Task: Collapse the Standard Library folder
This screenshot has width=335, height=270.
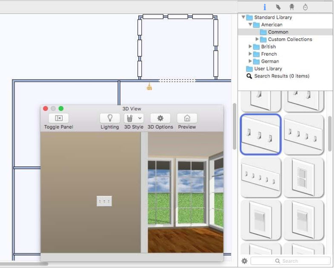Action: click(243, 17)
